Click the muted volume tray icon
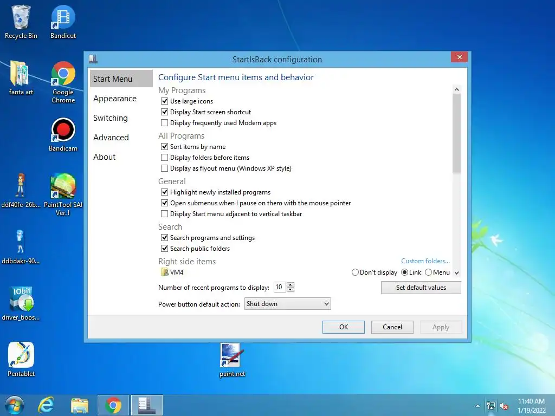This screenshot has height=416, width=555. 504,406
